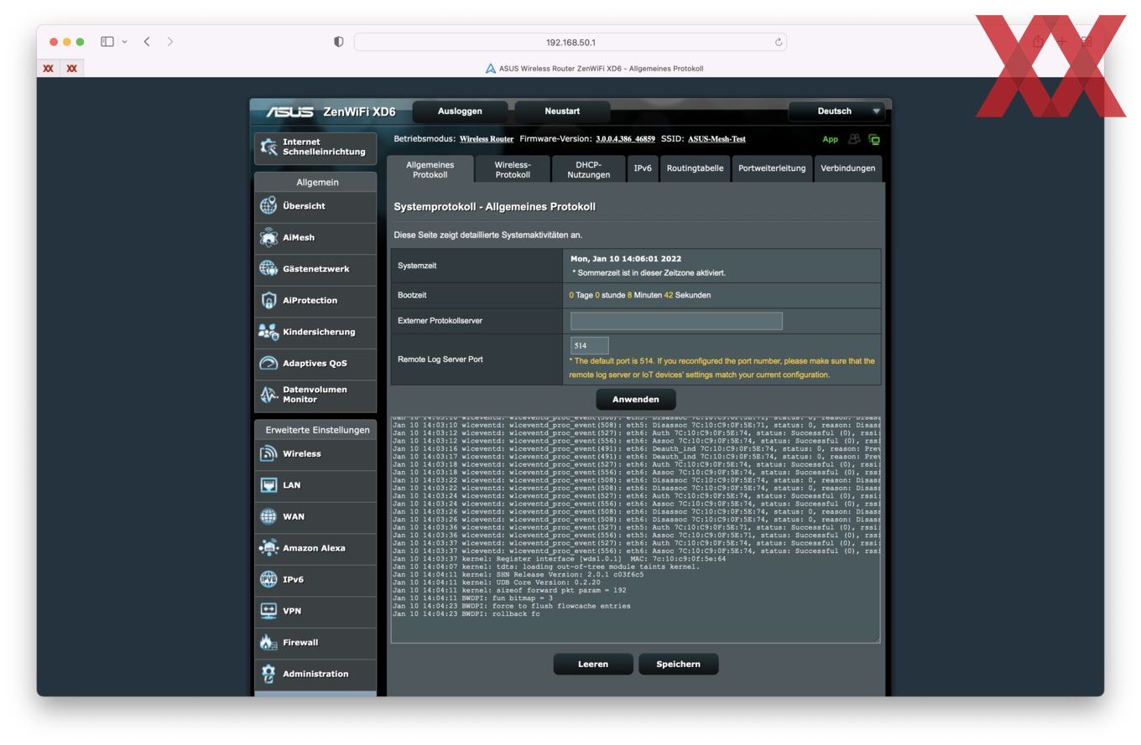This screenshot has height=745, width=1141.
Task: Click the Übersicht globe icon
Action: coord(268,205)
